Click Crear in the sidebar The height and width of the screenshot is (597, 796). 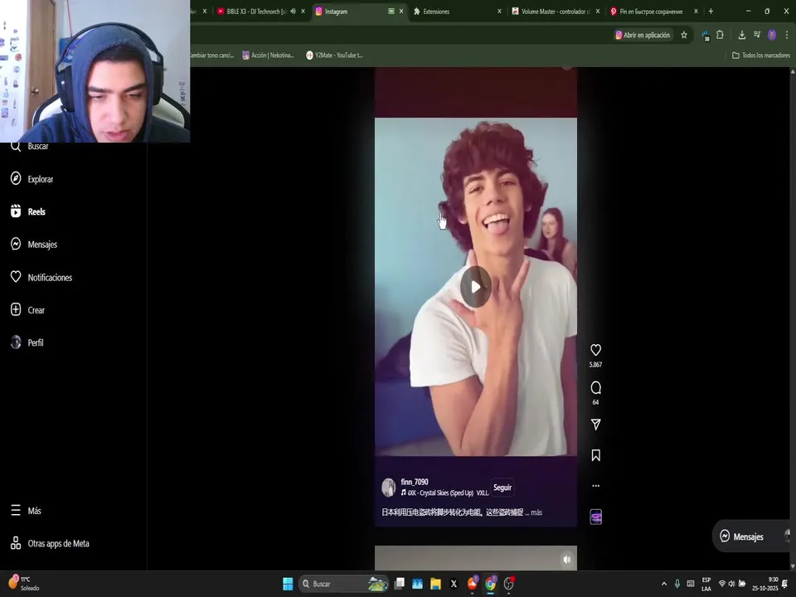(28, 309)
